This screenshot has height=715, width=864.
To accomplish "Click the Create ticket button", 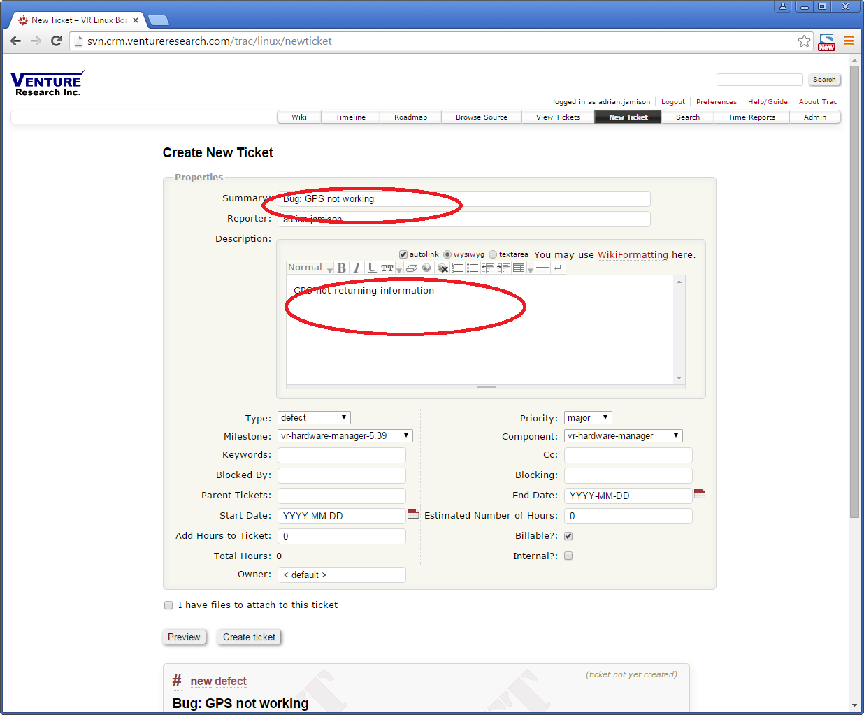I will pyautogui.click(x=249, y=637).
